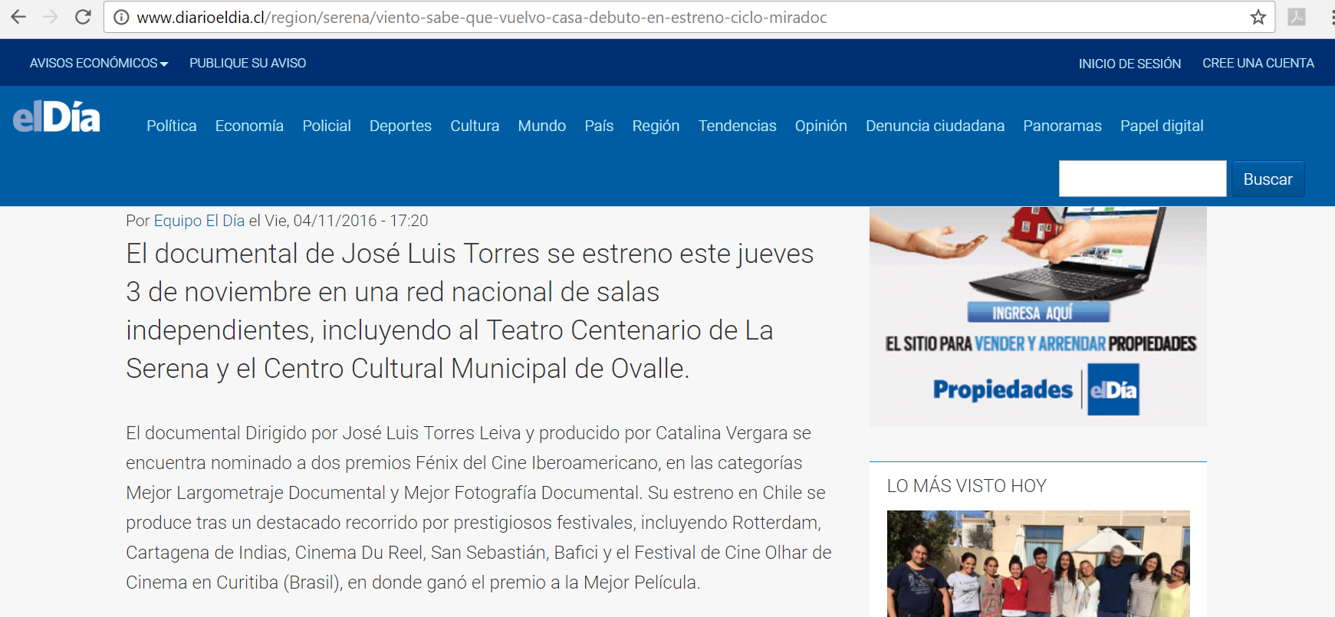Select Denuncia ciudadana in navigation
Viewport: 1335px width, 617px height.
click(935, 126)
